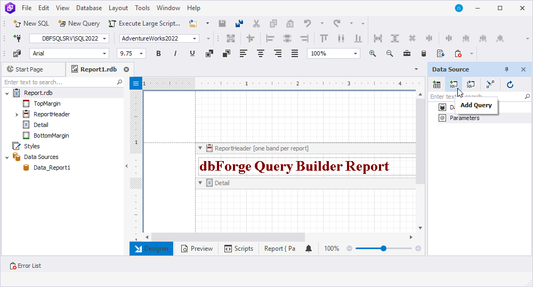Collapse the Report.rdb tree node
This screenshot has width=533, height=287.
7,93
